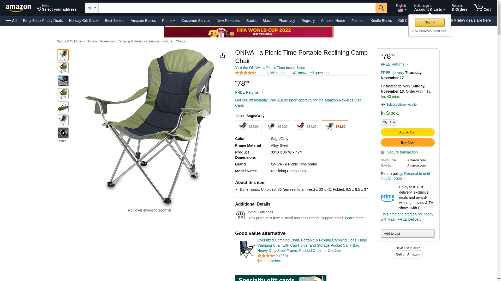Click the search magnifier button
501x281 pixels.
pyautogui.click(x=381, y=8)
